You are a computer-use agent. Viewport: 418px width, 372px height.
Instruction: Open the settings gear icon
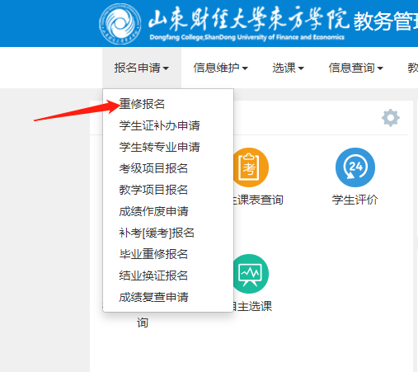click(x=391, y=118)
